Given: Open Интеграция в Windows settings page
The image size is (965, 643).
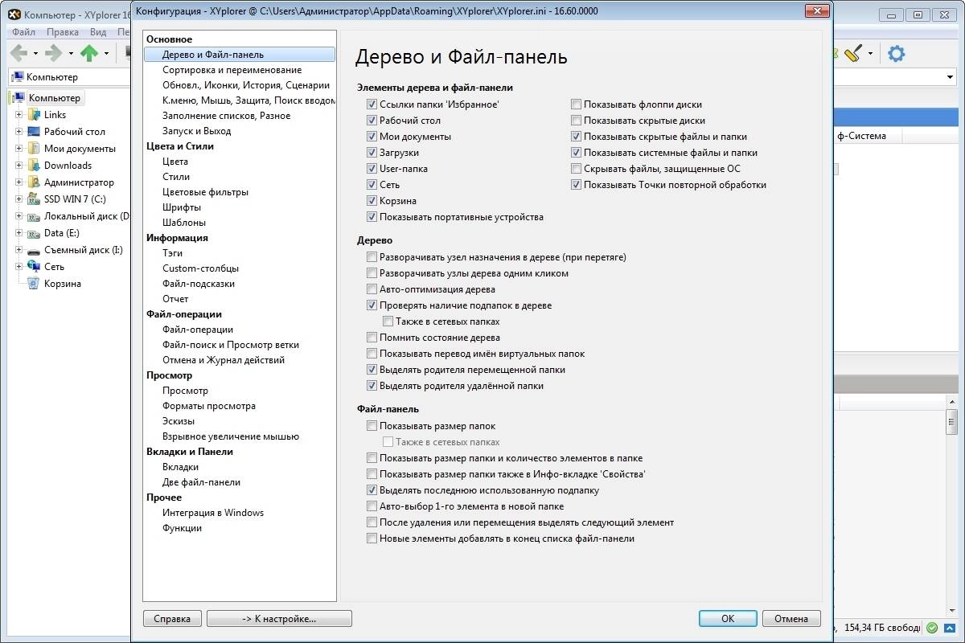Looking at the screenshot, I should [212, 513].
